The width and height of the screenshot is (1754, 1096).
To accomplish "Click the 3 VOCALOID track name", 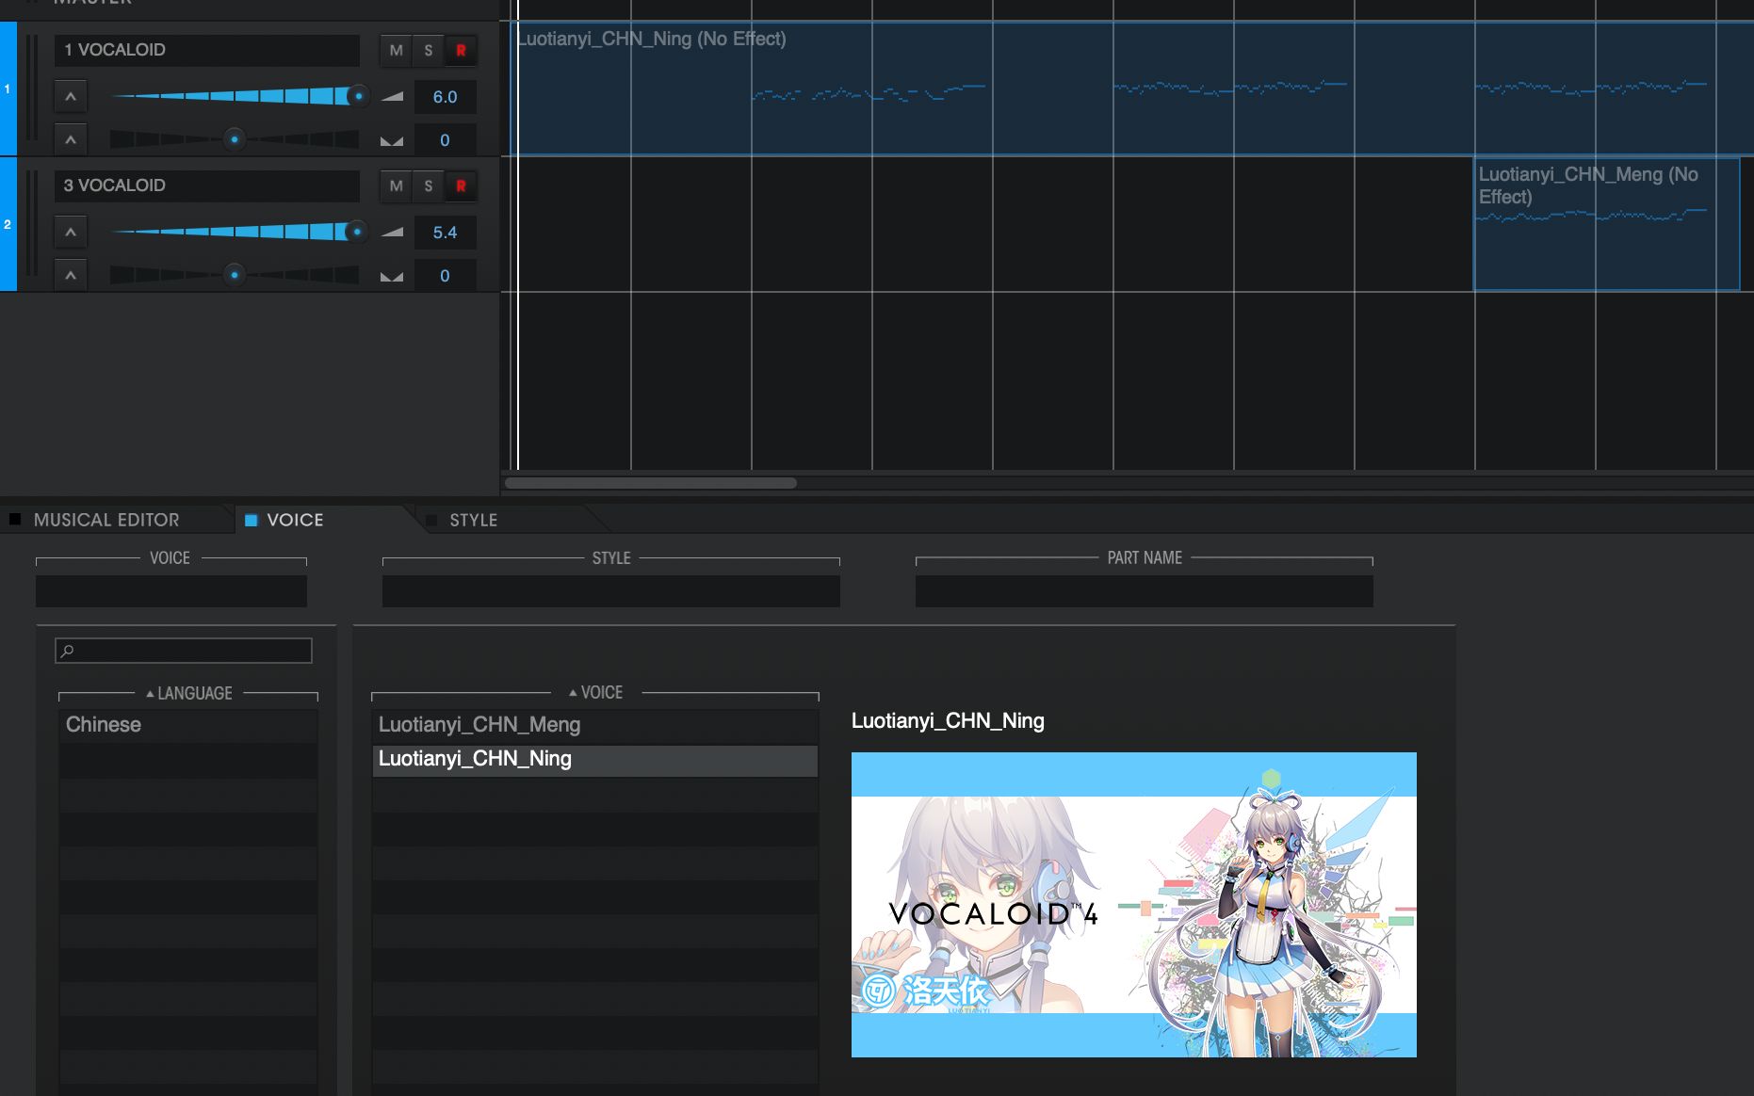I will [x=207, y=185].
